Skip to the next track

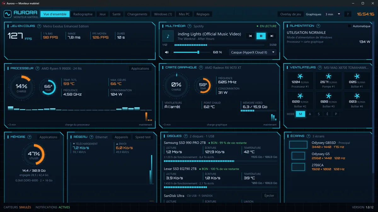[272, 36]
